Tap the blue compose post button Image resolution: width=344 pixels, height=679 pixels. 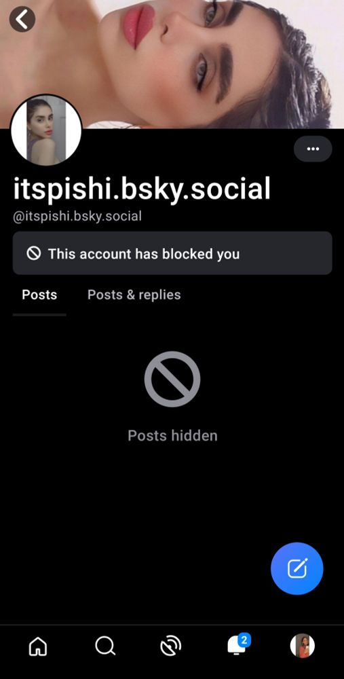coord(297,568)
